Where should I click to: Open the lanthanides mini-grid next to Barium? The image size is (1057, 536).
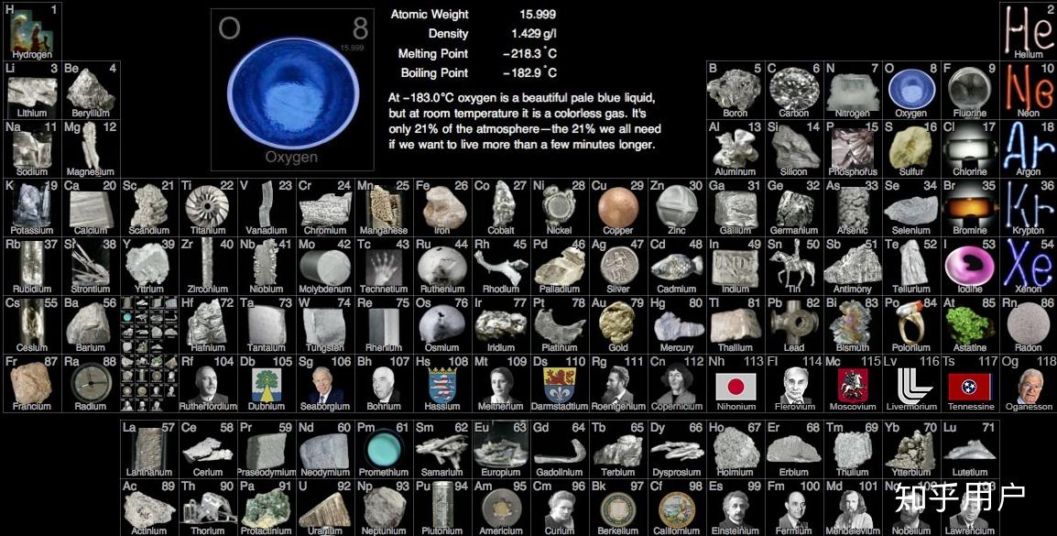pyautogui.click(x=149, y=325)
